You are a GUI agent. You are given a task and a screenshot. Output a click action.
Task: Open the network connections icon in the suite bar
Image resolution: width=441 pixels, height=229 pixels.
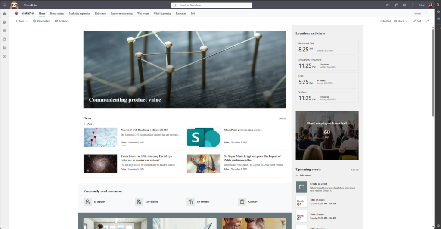point(396,5)
